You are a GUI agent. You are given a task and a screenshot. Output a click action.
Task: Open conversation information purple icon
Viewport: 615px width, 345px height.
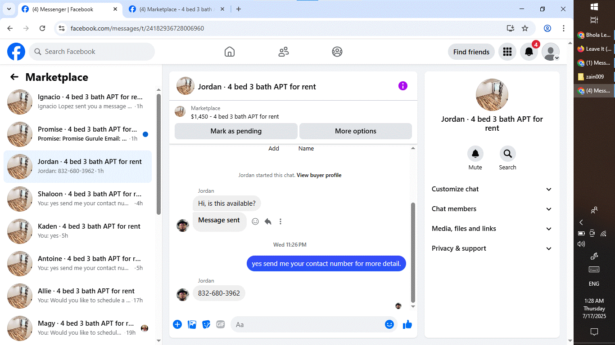[403, 86]
